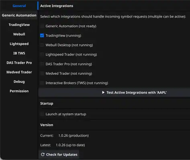
Task: Click the play icon on Test button
Action: pyautogui.click(x=103, y=92)
